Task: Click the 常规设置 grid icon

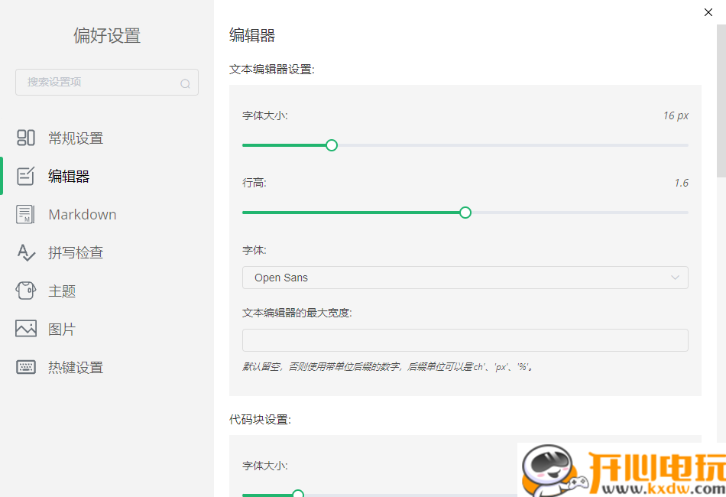Action: (26, 138)
